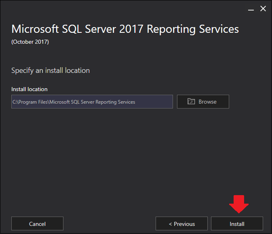Screen dimensions: 272x234
Task: Start installation with the Install button
Action: [237, 223]
